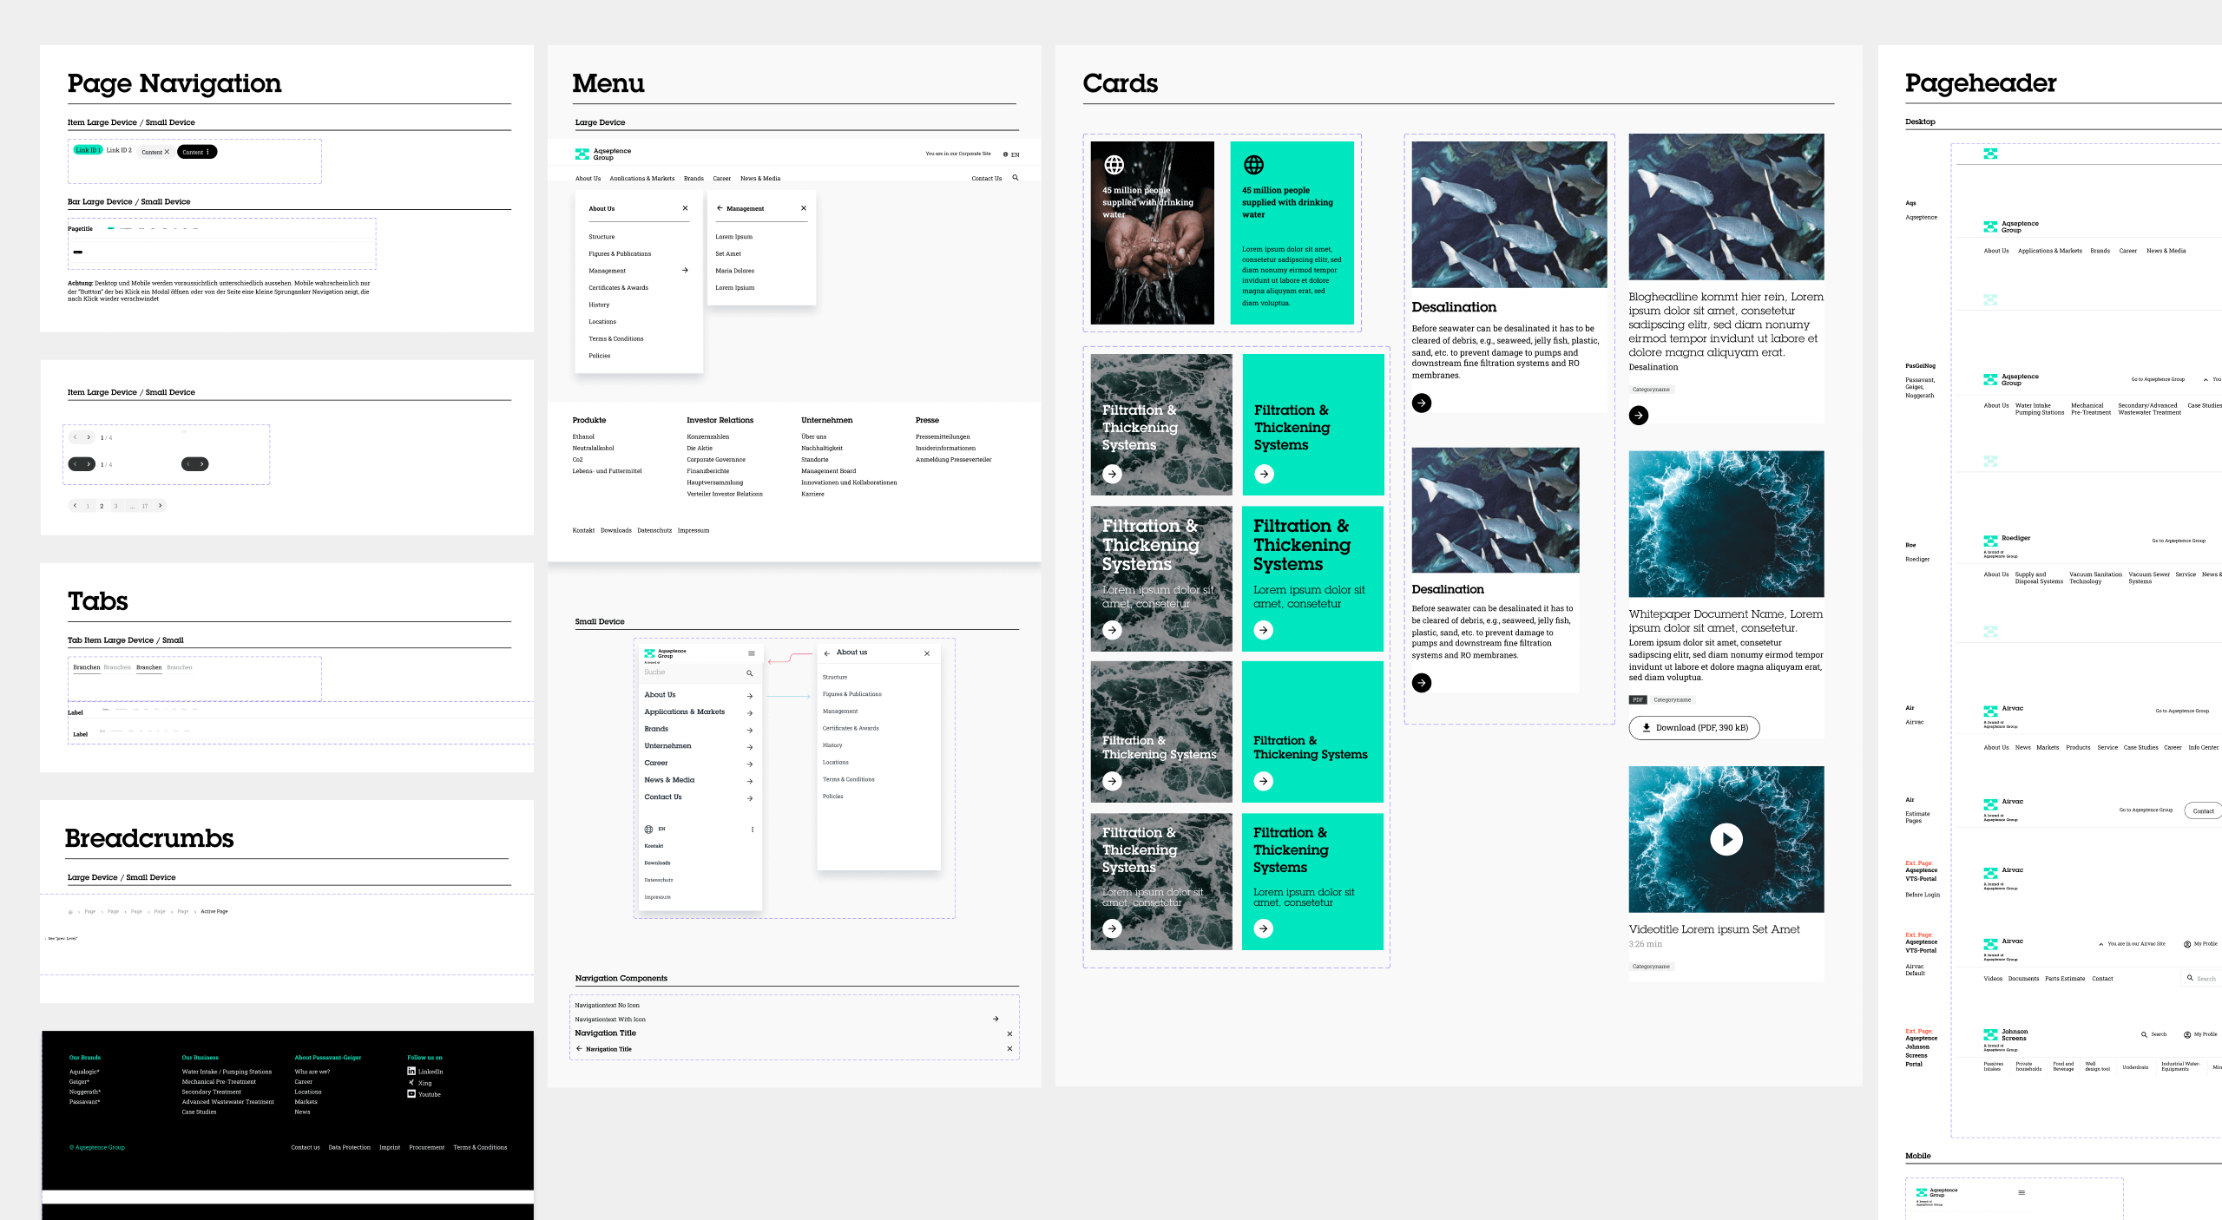
Task: Click the breadcrumb home icon
Action: tap(71, 912)
